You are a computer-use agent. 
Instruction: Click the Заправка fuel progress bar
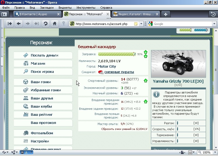(x=117, y=54)
